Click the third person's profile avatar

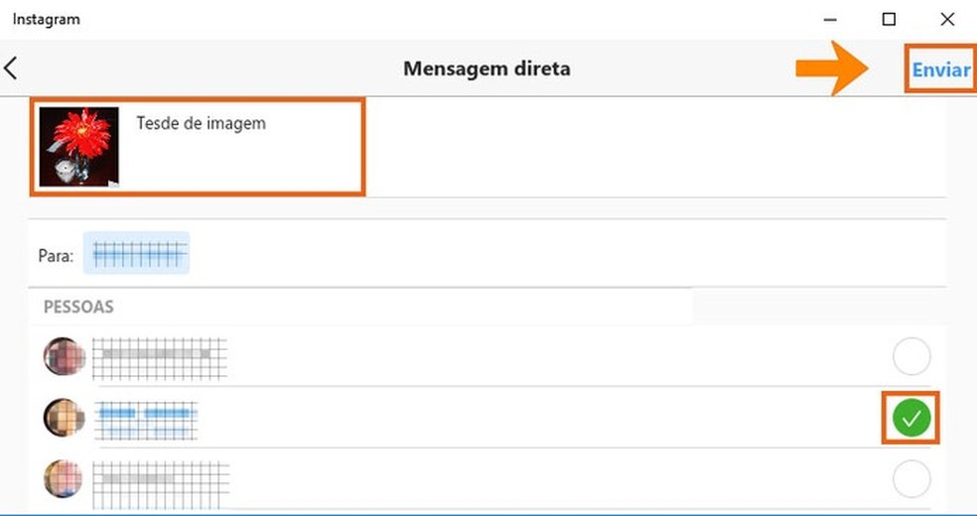point(65,479)
